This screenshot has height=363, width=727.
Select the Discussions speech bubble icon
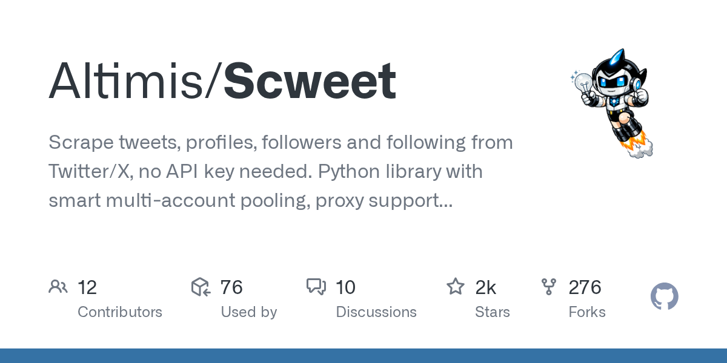tap(316, 287)
